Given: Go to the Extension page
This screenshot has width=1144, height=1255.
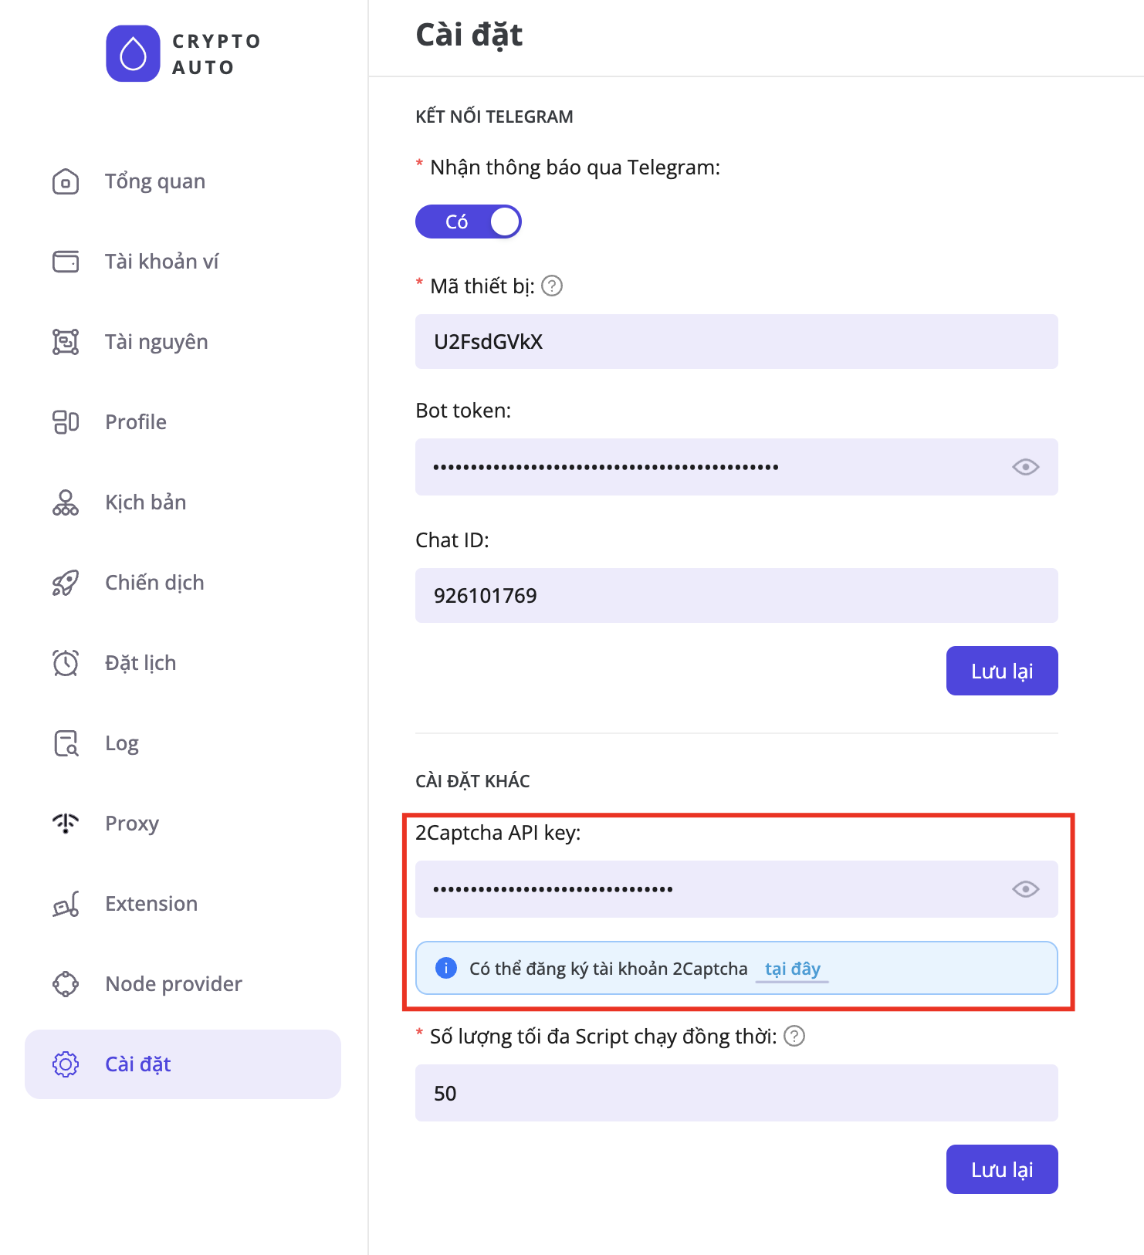Looking at the screenshot, I should 151,904.
